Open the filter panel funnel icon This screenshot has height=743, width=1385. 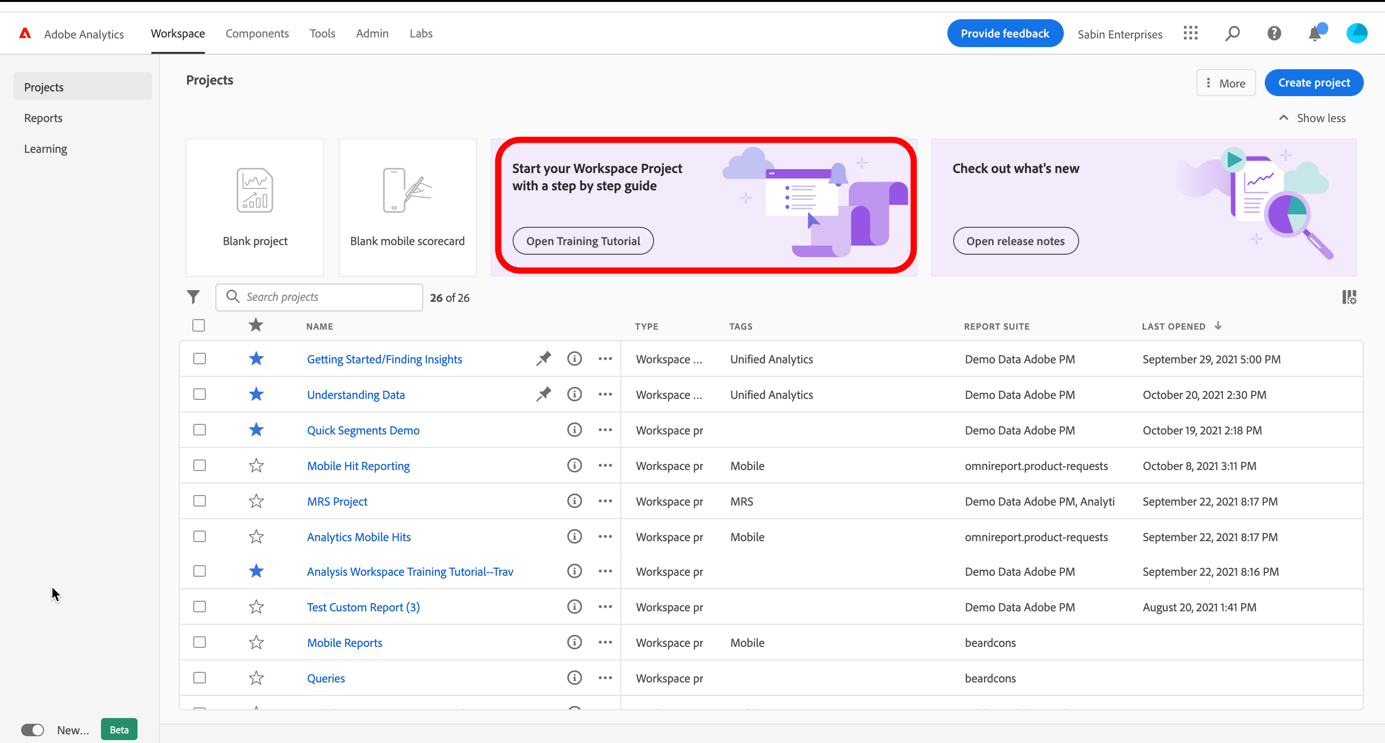coord(193,297)
